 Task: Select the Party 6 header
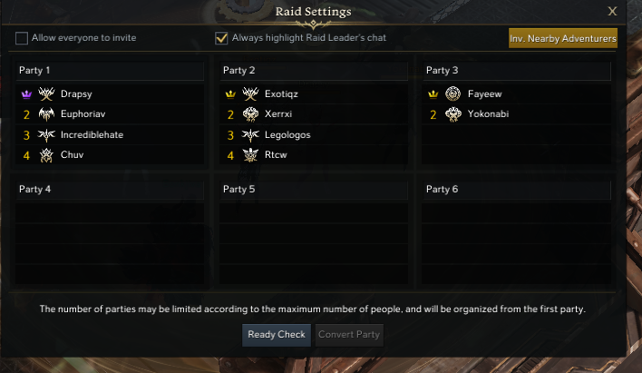click(517, 190)
